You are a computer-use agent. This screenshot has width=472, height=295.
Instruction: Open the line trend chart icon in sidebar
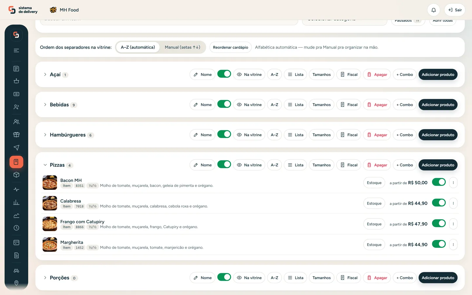(16, 215)
